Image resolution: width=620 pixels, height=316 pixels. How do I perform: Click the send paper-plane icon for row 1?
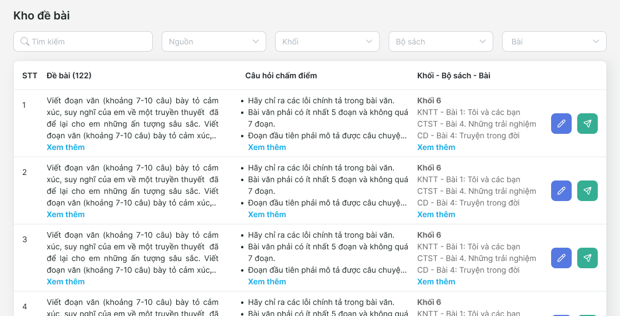[587, 123]
